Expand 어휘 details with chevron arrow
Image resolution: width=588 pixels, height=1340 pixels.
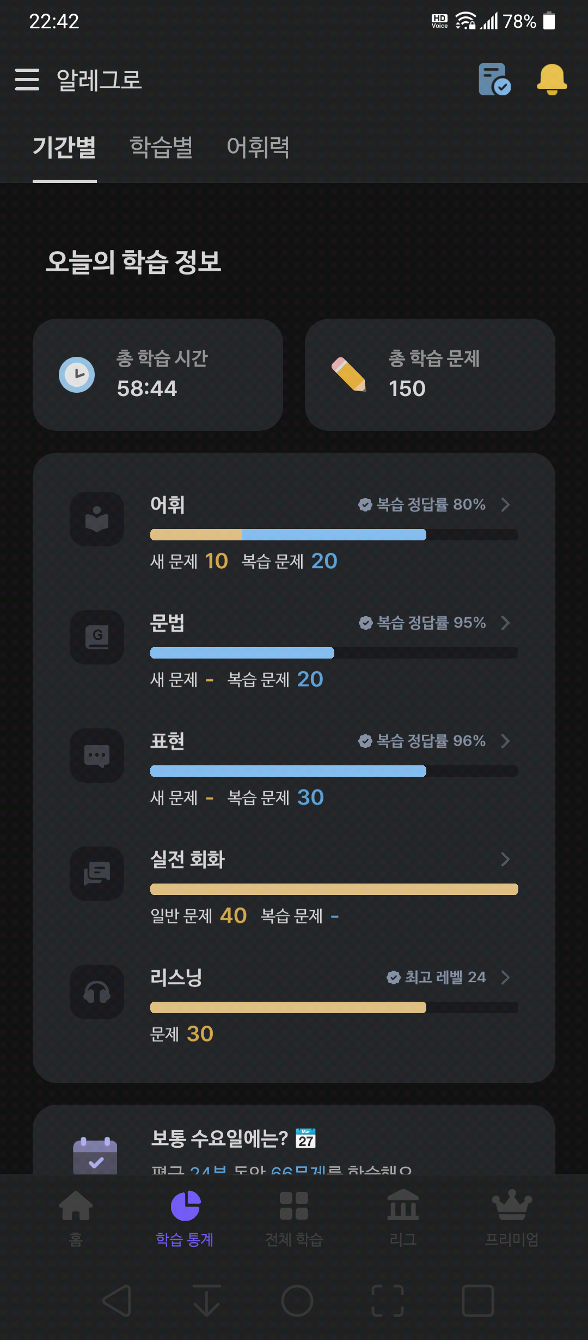click(505, 504)
